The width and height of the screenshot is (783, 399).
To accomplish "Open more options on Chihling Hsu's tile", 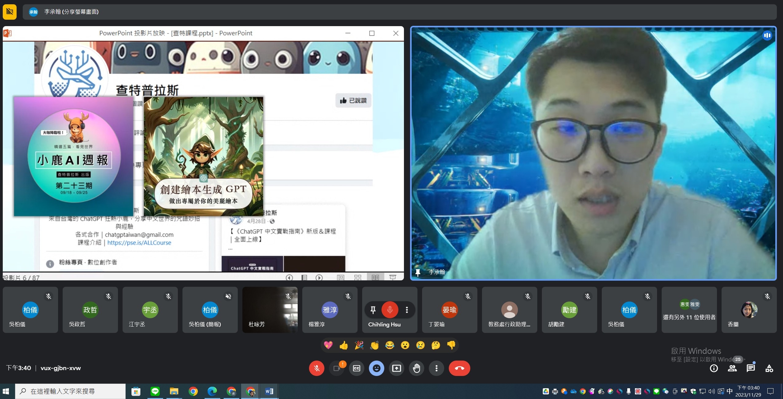I will tap(407, 310).
